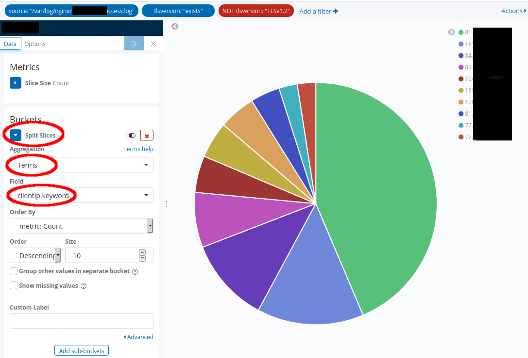The width and height of the screenshot is (528, 358).
Task: Enable Group other values in separate bucket
Action: click(14, 271)
